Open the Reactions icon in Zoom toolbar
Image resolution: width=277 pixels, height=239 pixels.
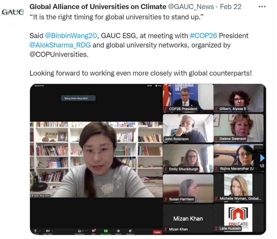(x=130, y=231)
